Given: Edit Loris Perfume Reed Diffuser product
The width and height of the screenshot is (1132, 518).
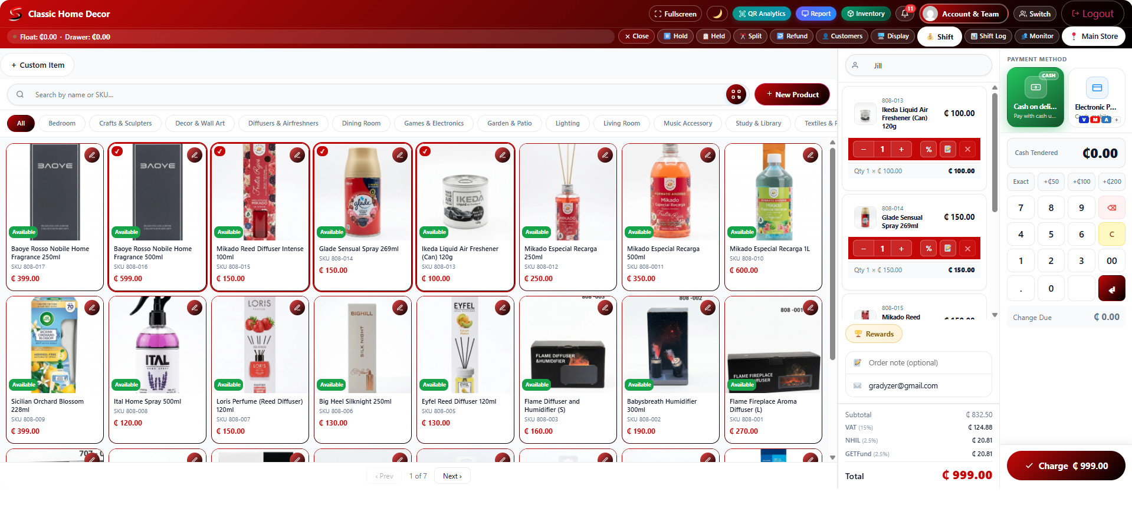Looking at the screenshot, I should coord(297,308).
